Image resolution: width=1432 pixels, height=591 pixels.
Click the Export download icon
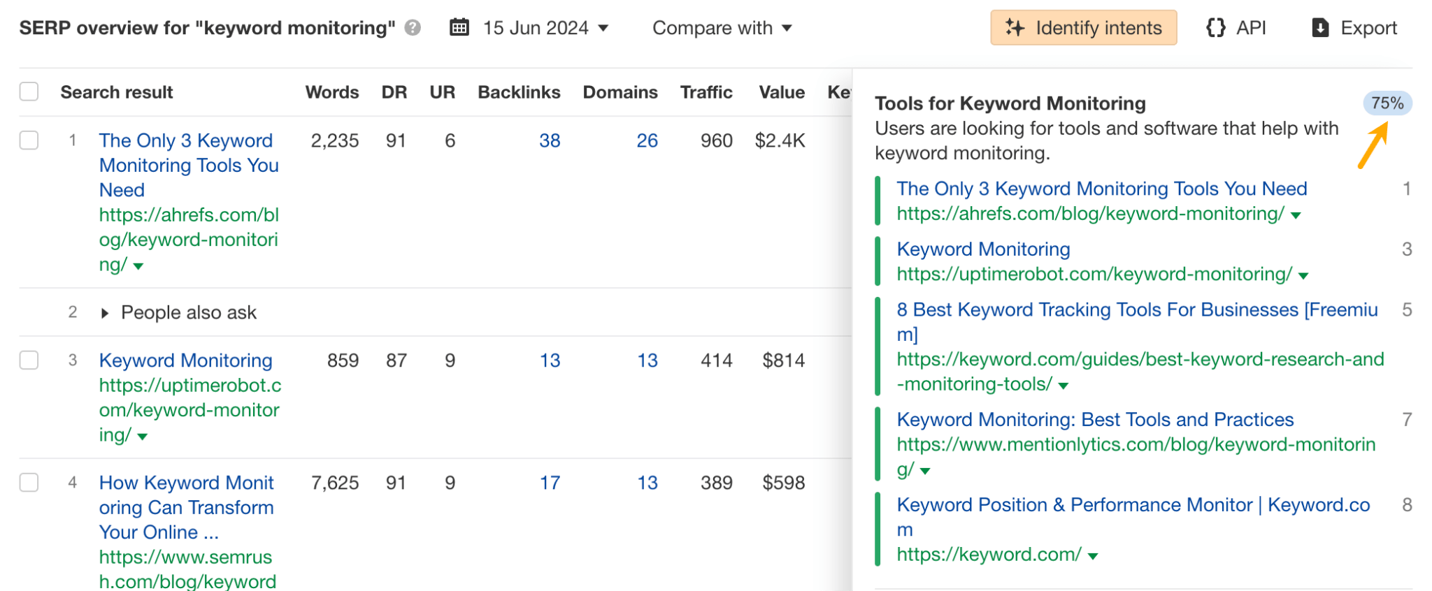click(x=1320, y=28)
